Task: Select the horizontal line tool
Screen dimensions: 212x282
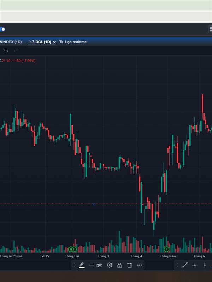Action: click(x=195, y=265)
